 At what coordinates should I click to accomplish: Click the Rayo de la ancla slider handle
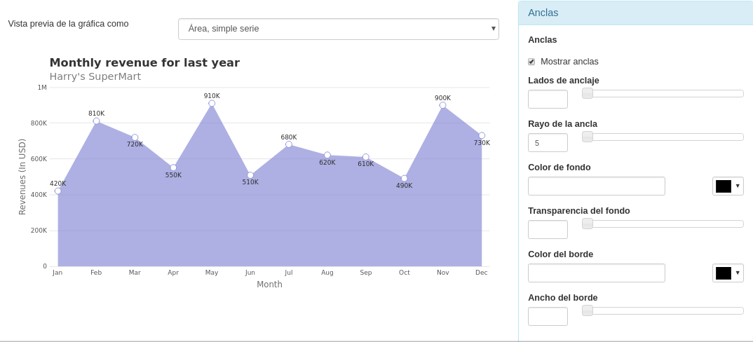[588, 137]
